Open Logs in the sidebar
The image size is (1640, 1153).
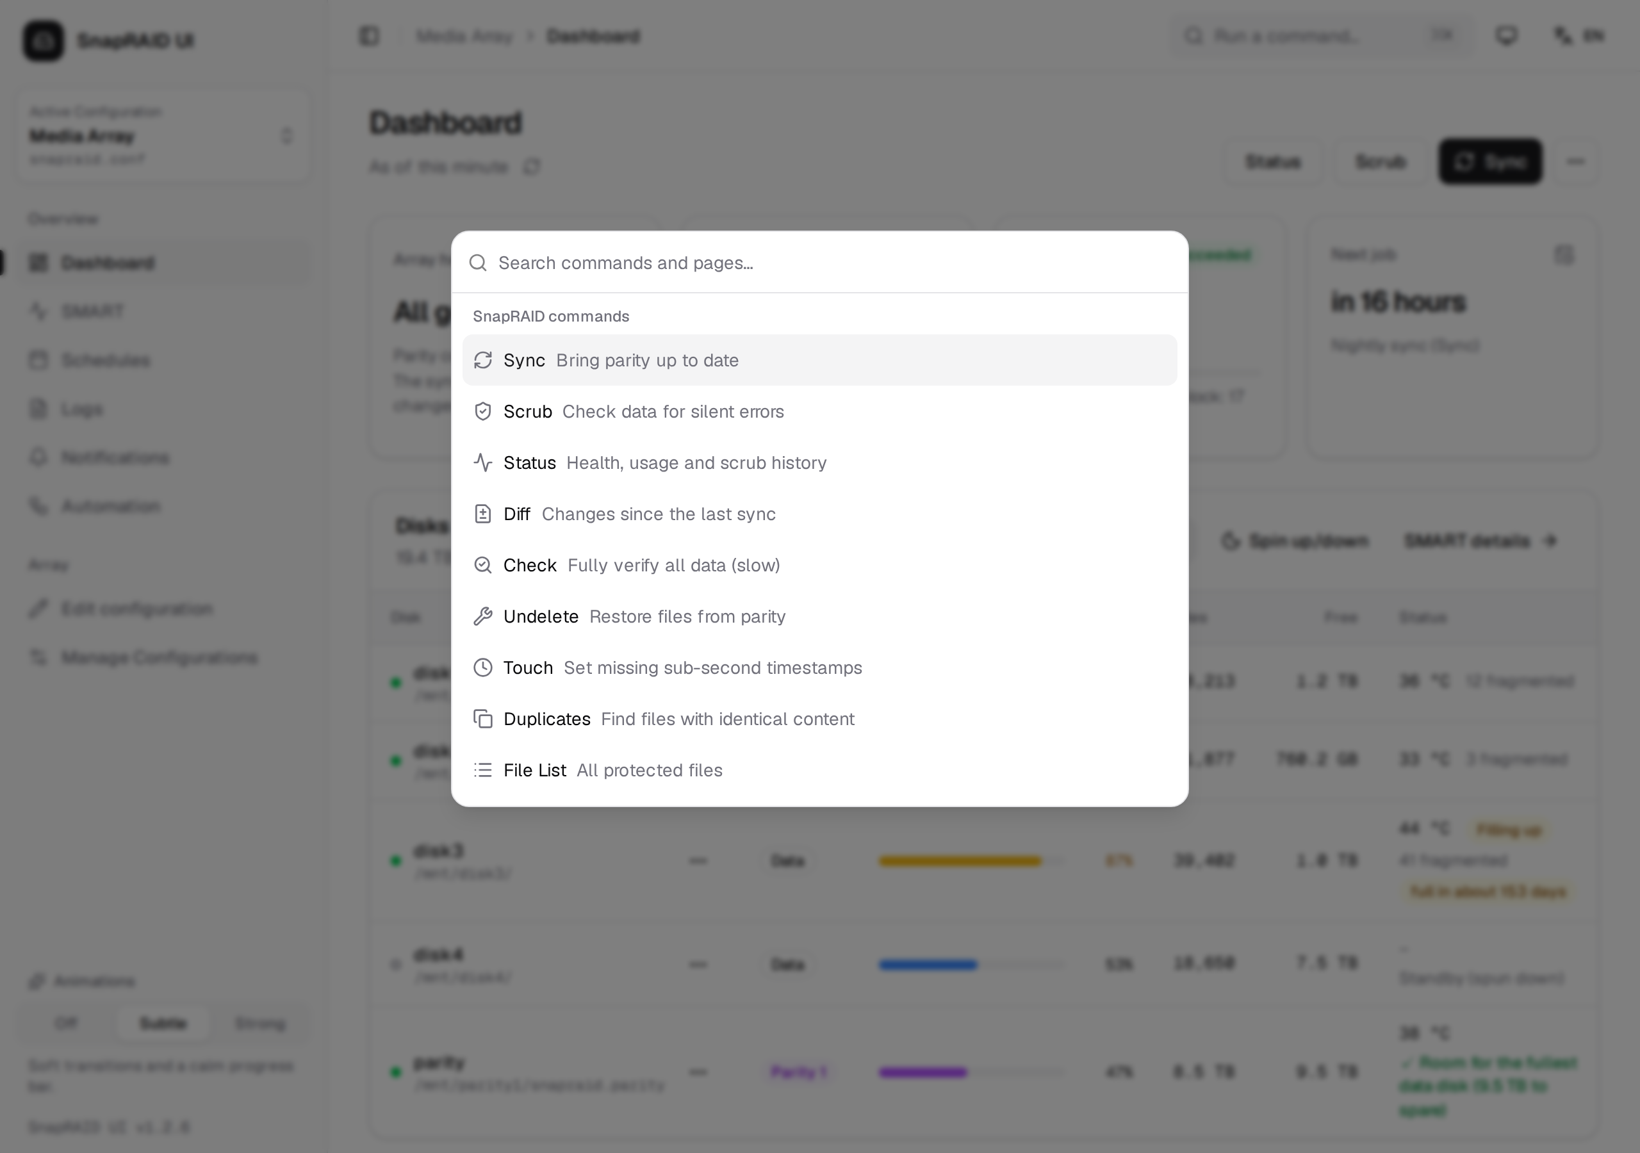(163, 409)
